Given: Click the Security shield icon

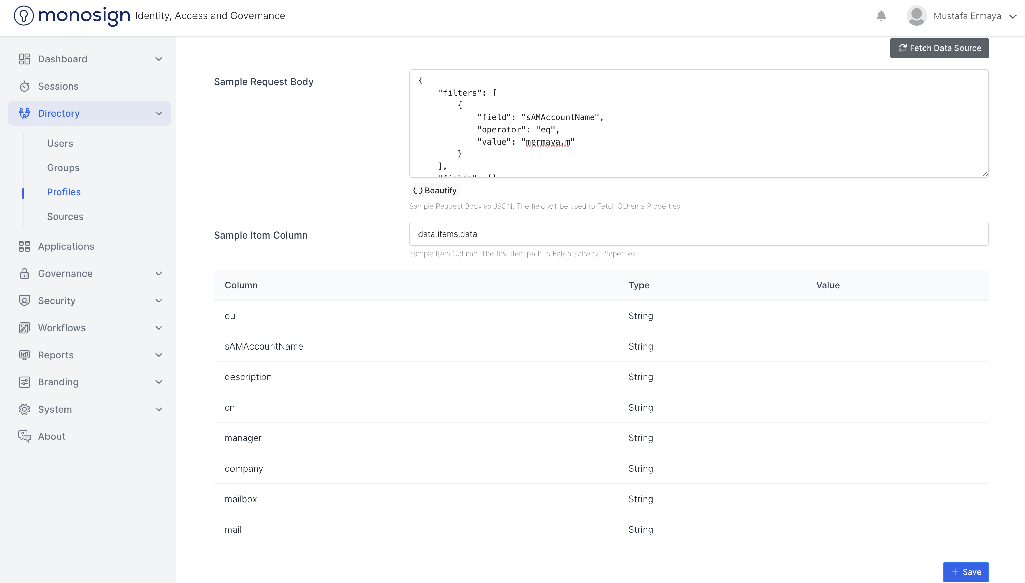Looking at the screenshot, I should click(24, 301).
